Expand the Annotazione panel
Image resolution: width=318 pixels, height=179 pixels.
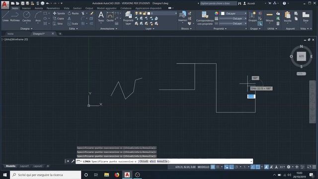click(x=109, y=29)
